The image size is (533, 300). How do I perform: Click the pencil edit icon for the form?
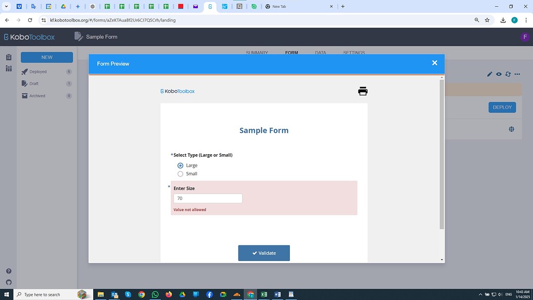click(x=489, y=74)
